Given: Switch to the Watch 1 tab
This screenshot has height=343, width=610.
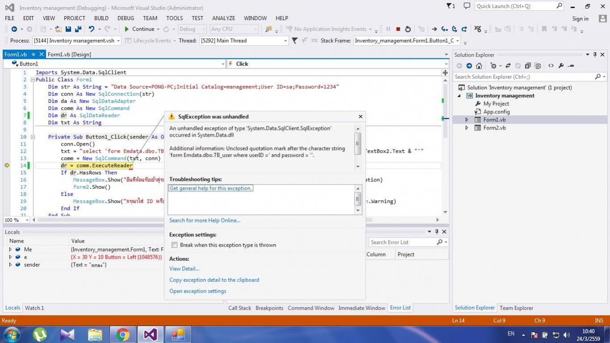Looking at the screenshot, I should click(x=34, y=308).
